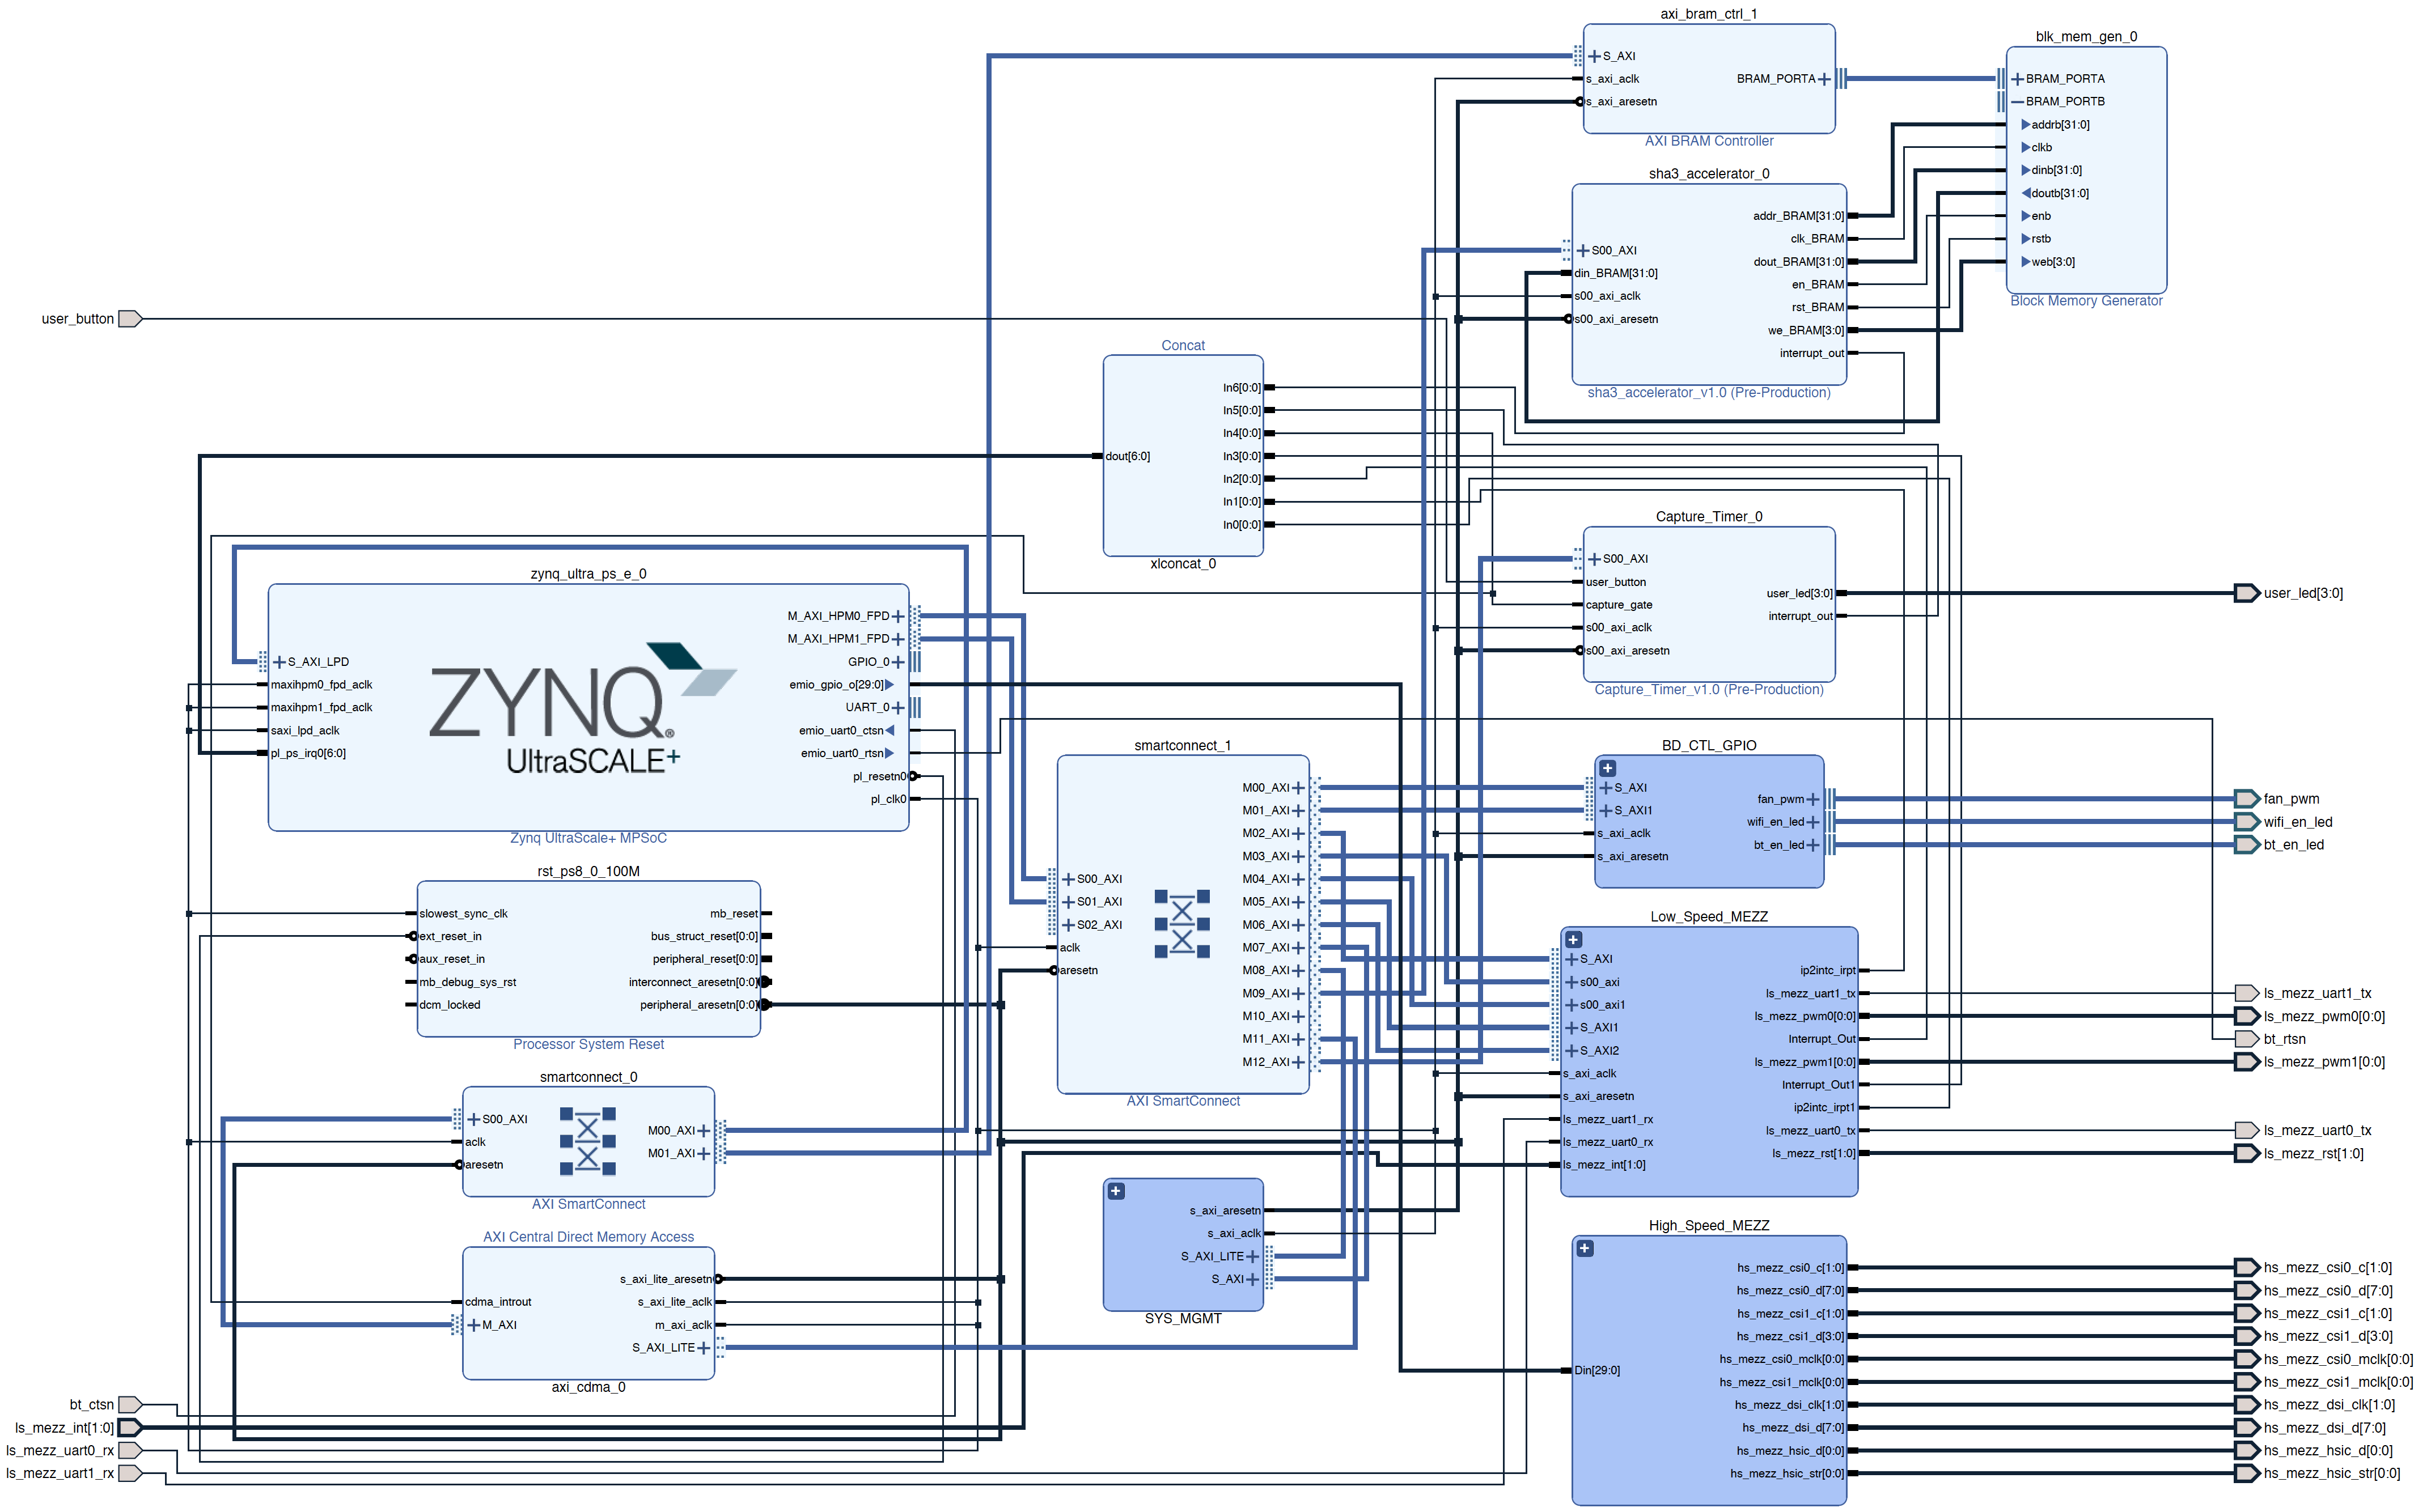
Task: Click the AXI Central Direct Memory Access label
Action: [x=588, y=1238]
